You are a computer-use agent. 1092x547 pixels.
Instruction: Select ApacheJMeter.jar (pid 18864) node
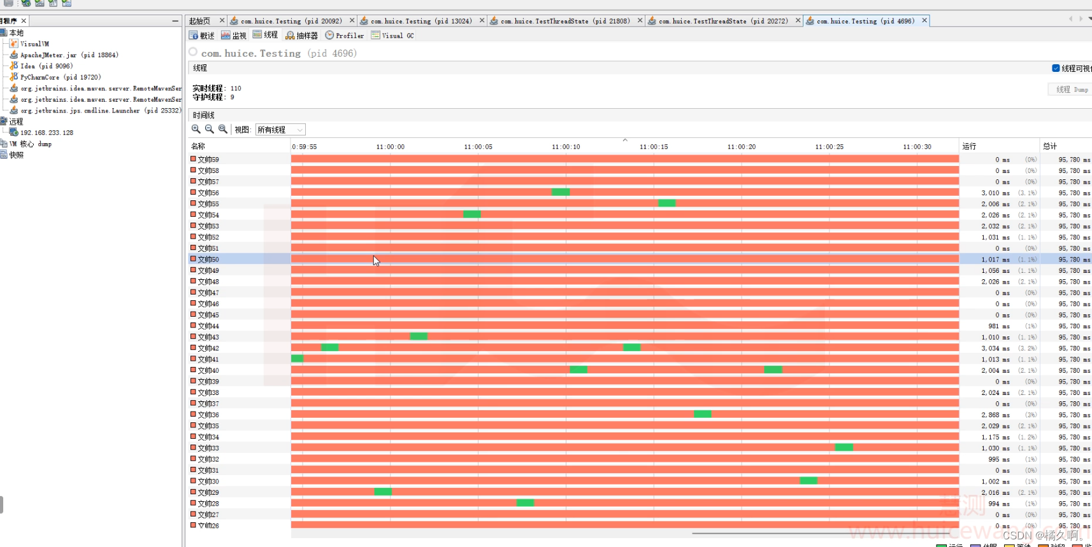point(64,55)
